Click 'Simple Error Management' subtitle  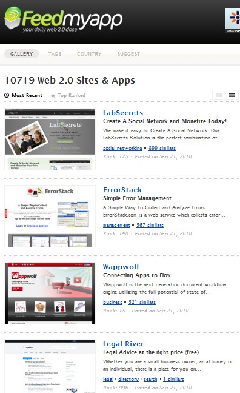point(138,198)
